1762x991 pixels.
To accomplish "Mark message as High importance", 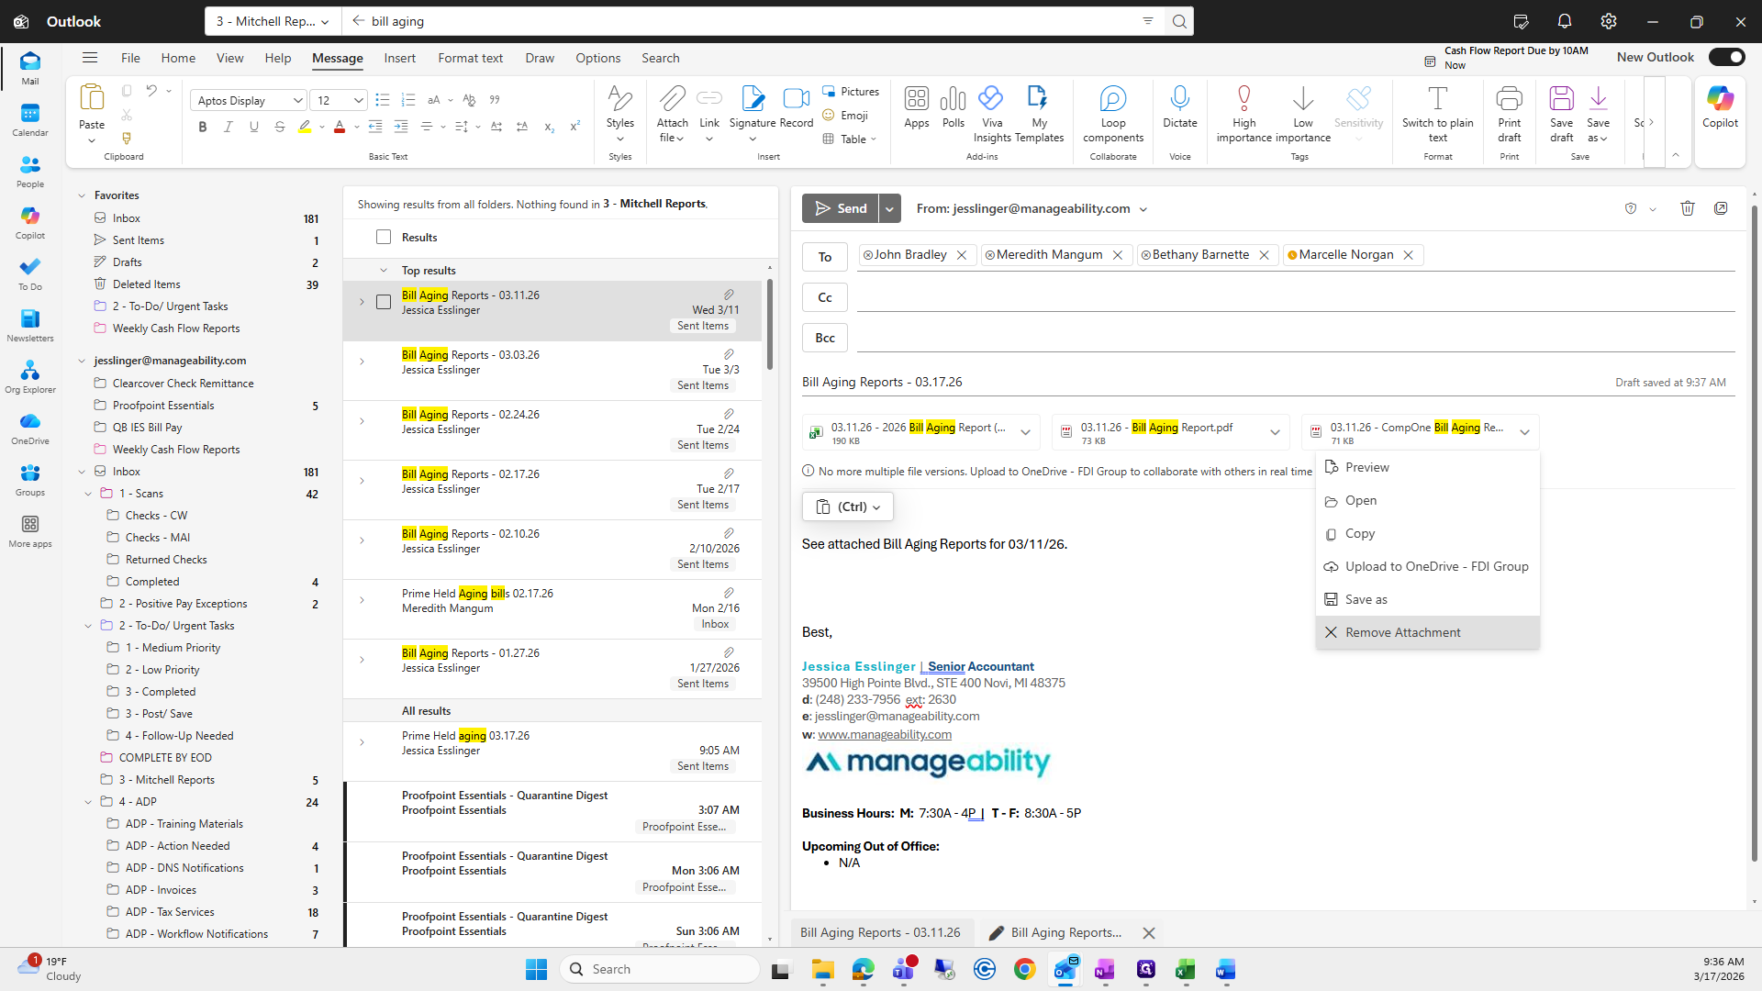I will click(1243, 99).
